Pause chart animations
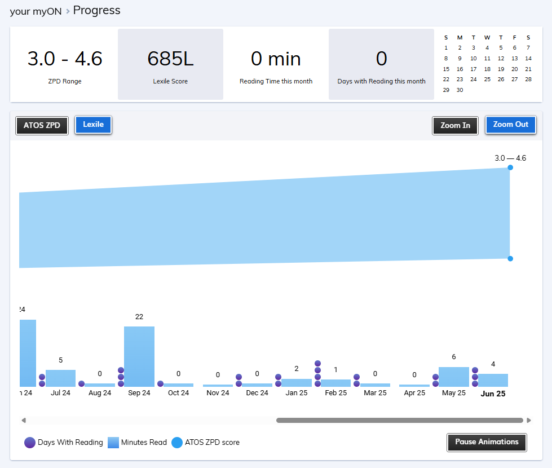Viewport: 552px width, 468px height. pos(487,442)
